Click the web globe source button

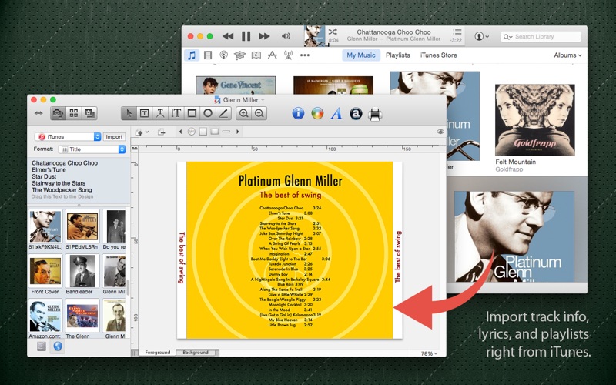(x=57, y=346)
